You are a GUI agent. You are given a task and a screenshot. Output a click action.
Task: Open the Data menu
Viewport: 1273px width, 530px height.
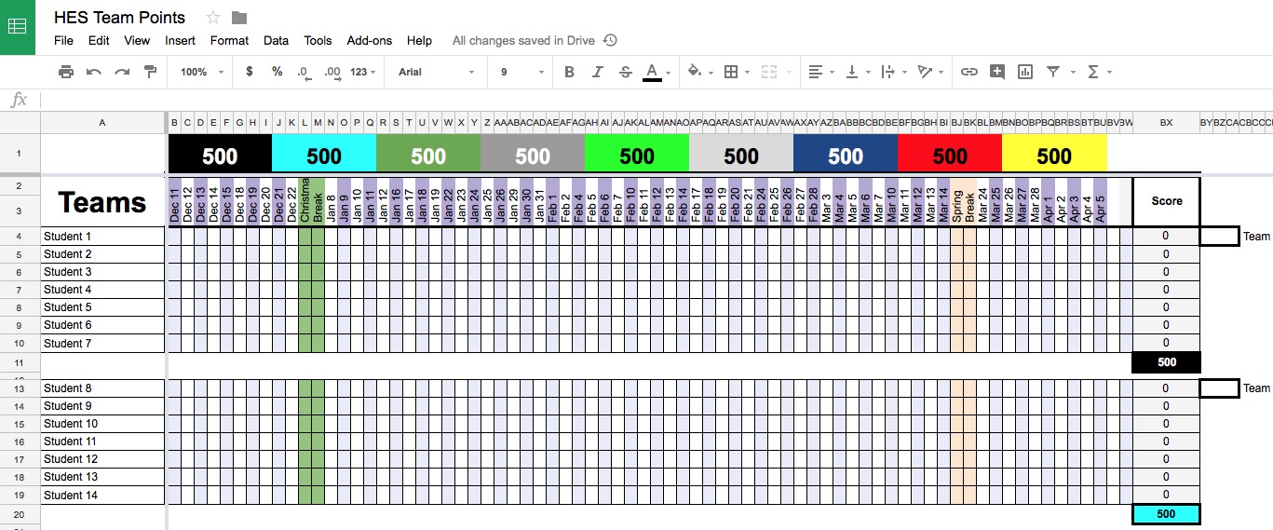(276, 41)
